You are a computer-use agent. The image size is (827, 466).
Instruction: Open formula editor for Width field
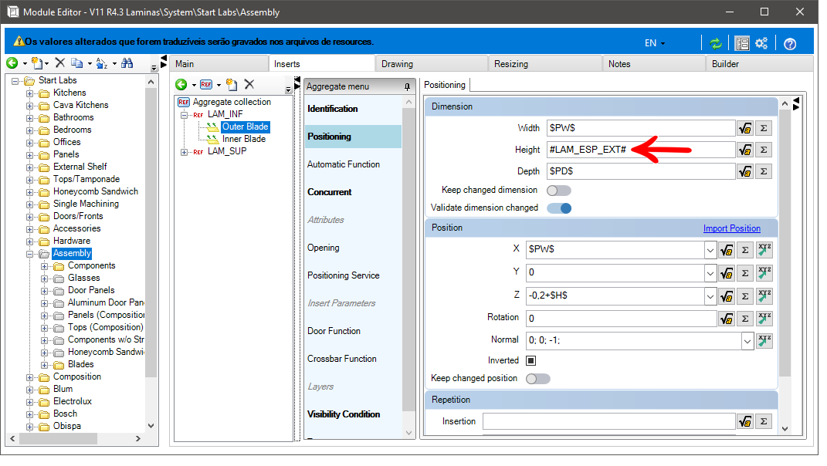(745, 128)
